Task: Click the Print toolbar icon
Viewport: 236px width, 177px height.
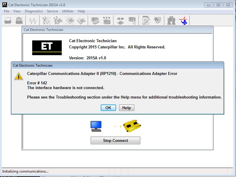Action: tap(8, 20)
